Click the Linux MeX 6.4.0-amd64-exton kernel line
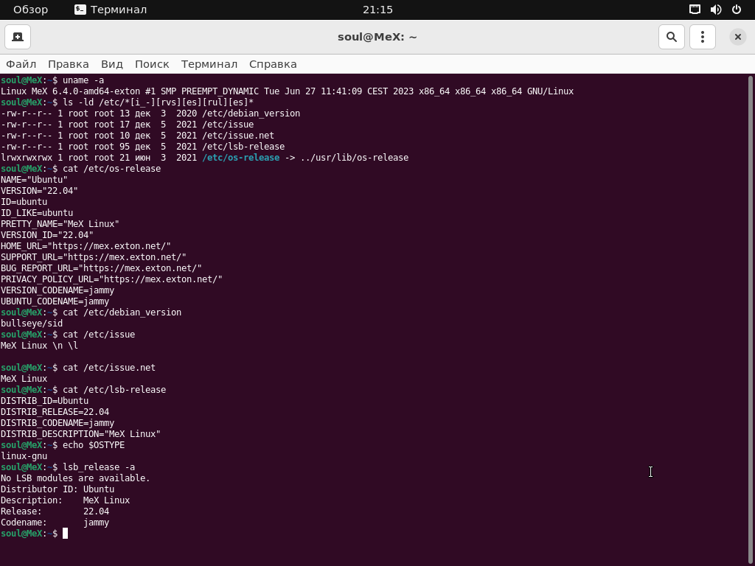The width and height of the screenshot is (755, 566). (x=287, y=91)
